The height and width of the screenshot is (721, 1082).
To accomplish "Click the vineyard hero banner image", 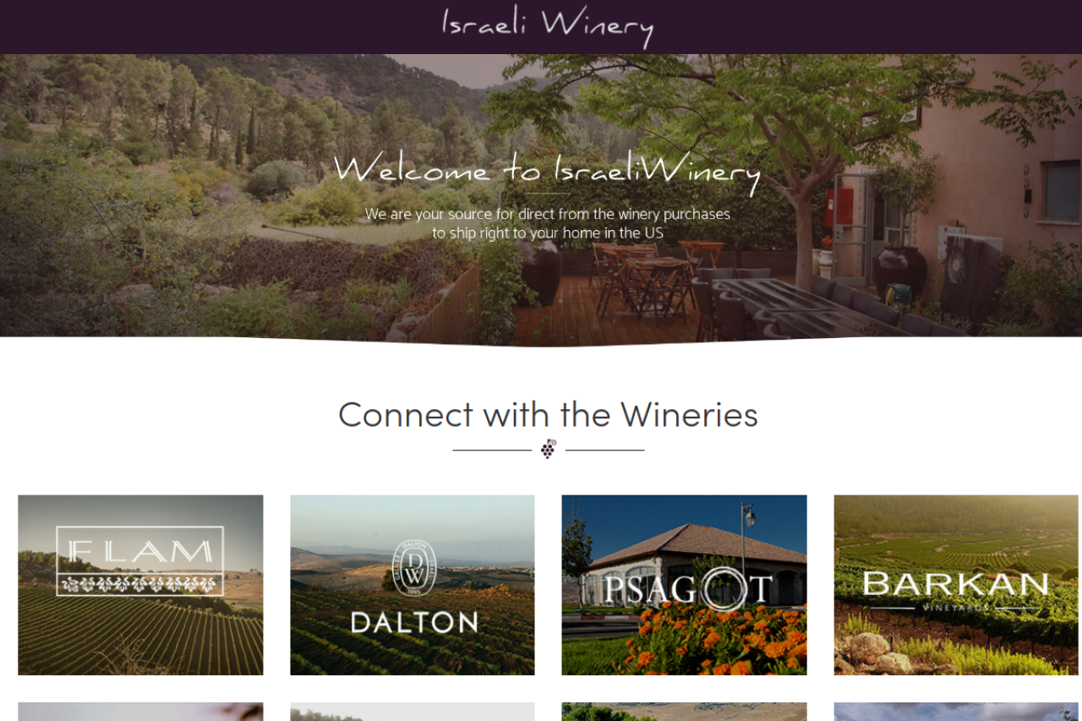I will click(x=541, y=199).
